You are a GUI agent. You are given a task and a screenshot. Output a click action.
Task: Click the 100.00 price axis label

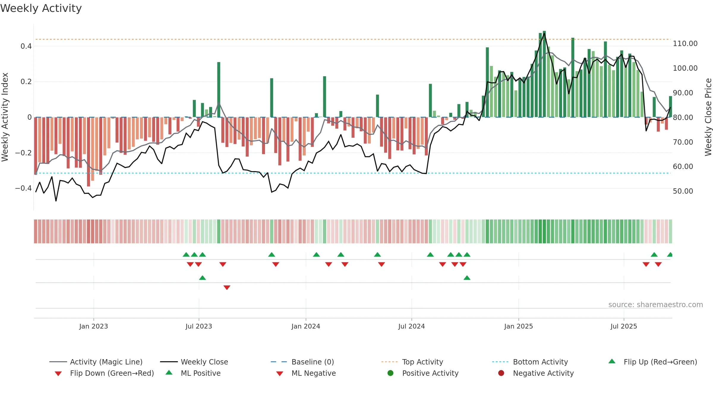(685, 68)
